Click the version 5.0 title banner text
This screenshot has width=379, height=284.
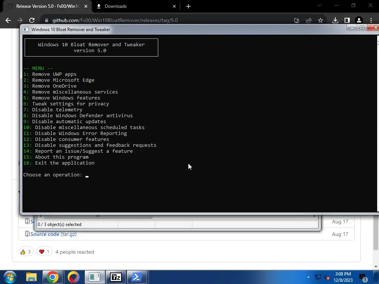click(90, 51)
